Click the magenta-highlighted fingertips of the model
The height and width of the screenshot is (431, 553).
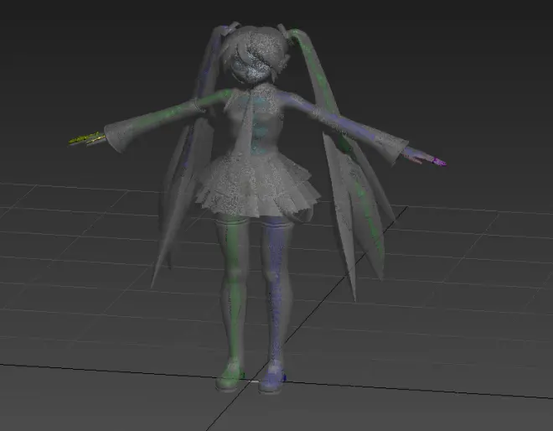coord(440,162)
